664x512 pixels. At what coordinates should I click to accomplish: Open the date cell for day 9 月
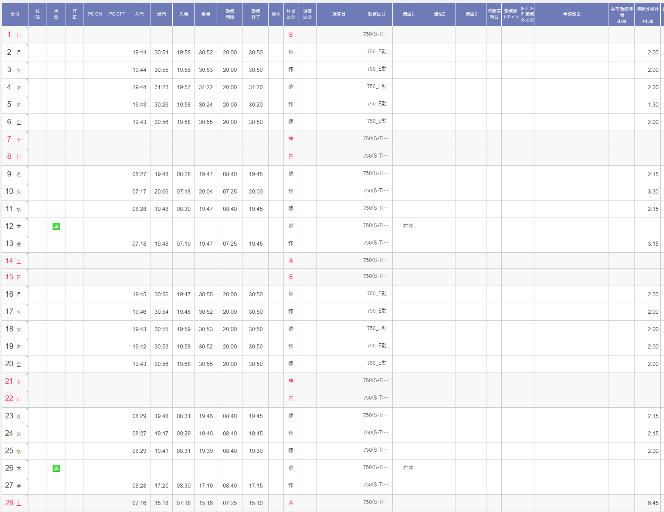[x=14, y=174]
